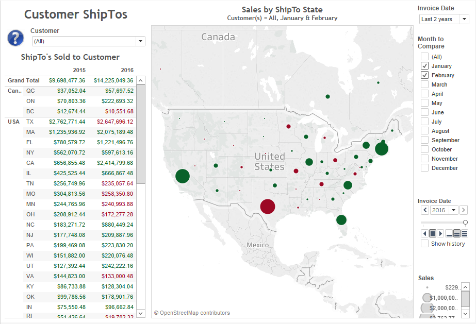Screen dimensions: 476x324
Task: Select the large green California bubble
Action: 183,176
